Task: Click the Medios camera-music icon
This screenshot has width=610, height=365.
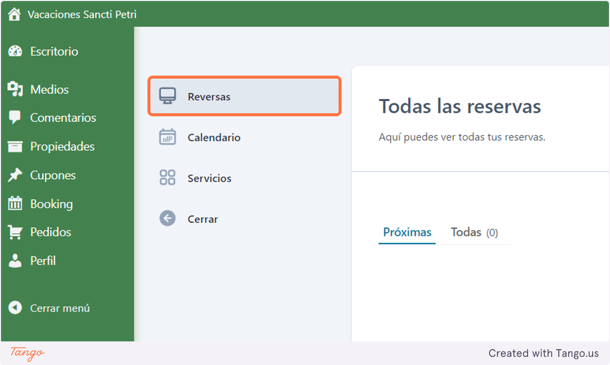Action: coord(15,89)
